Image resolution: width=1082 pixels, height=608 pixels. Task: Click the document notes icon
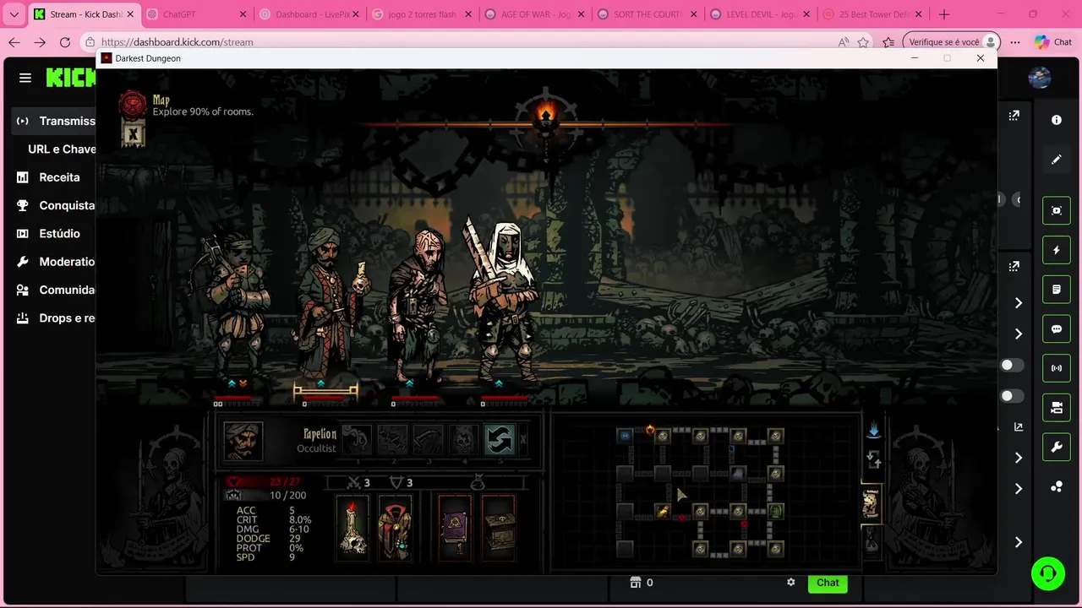click(x=1057, y=290)
